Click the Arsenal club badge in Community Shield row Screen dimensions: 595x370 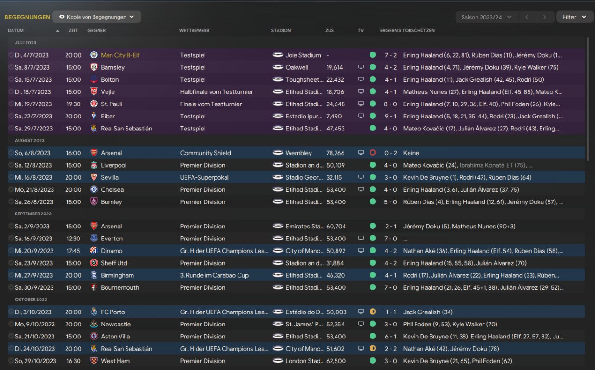(x=93, y=153)
